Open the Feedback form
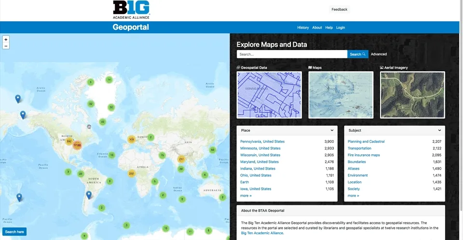 coord(339,9)
